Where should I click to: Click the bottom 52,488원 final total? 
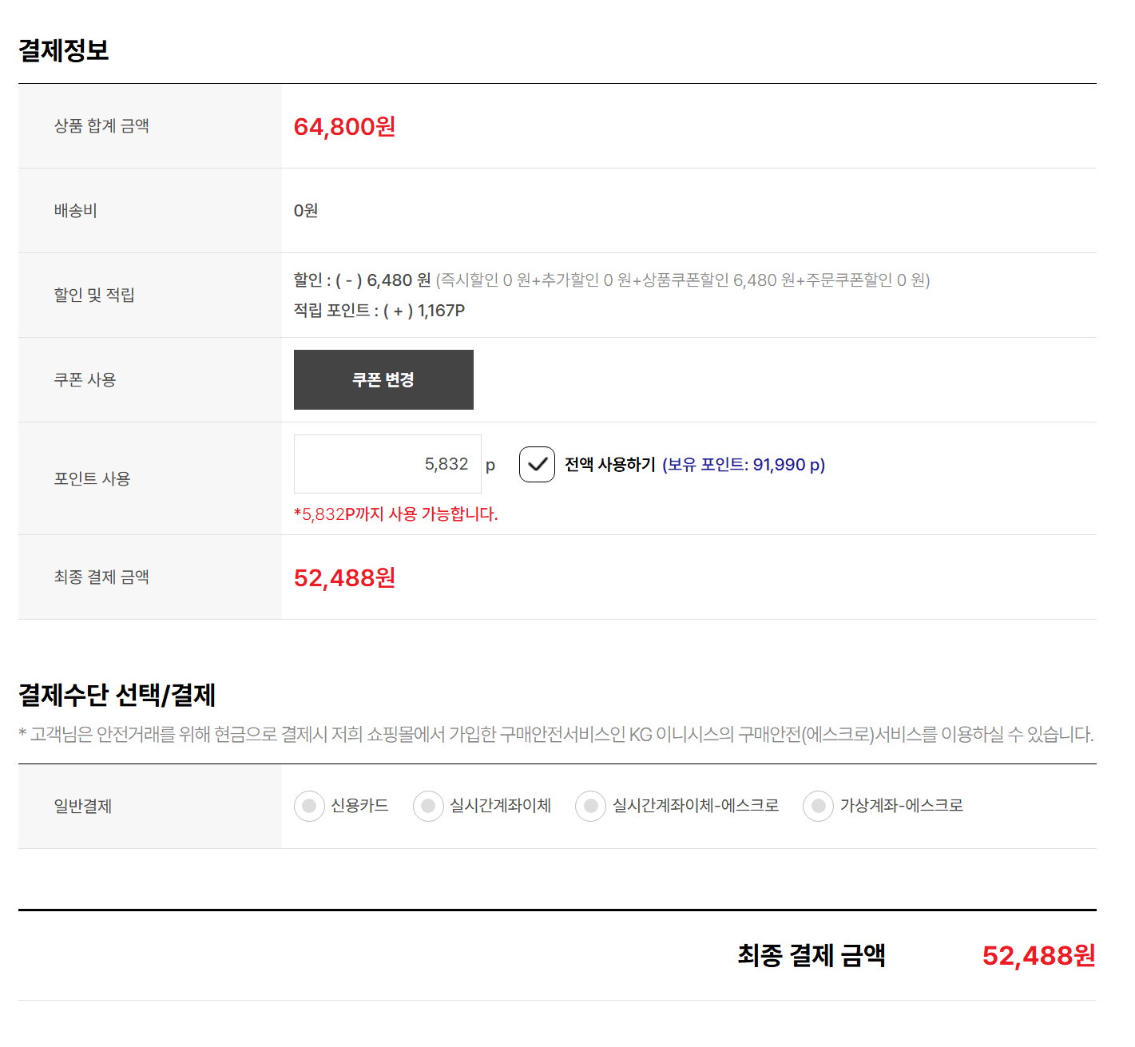(1039, 955)
